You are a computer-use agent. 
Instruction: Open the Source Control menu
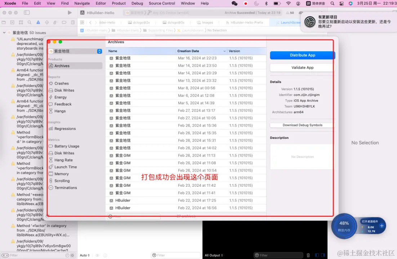162,3
